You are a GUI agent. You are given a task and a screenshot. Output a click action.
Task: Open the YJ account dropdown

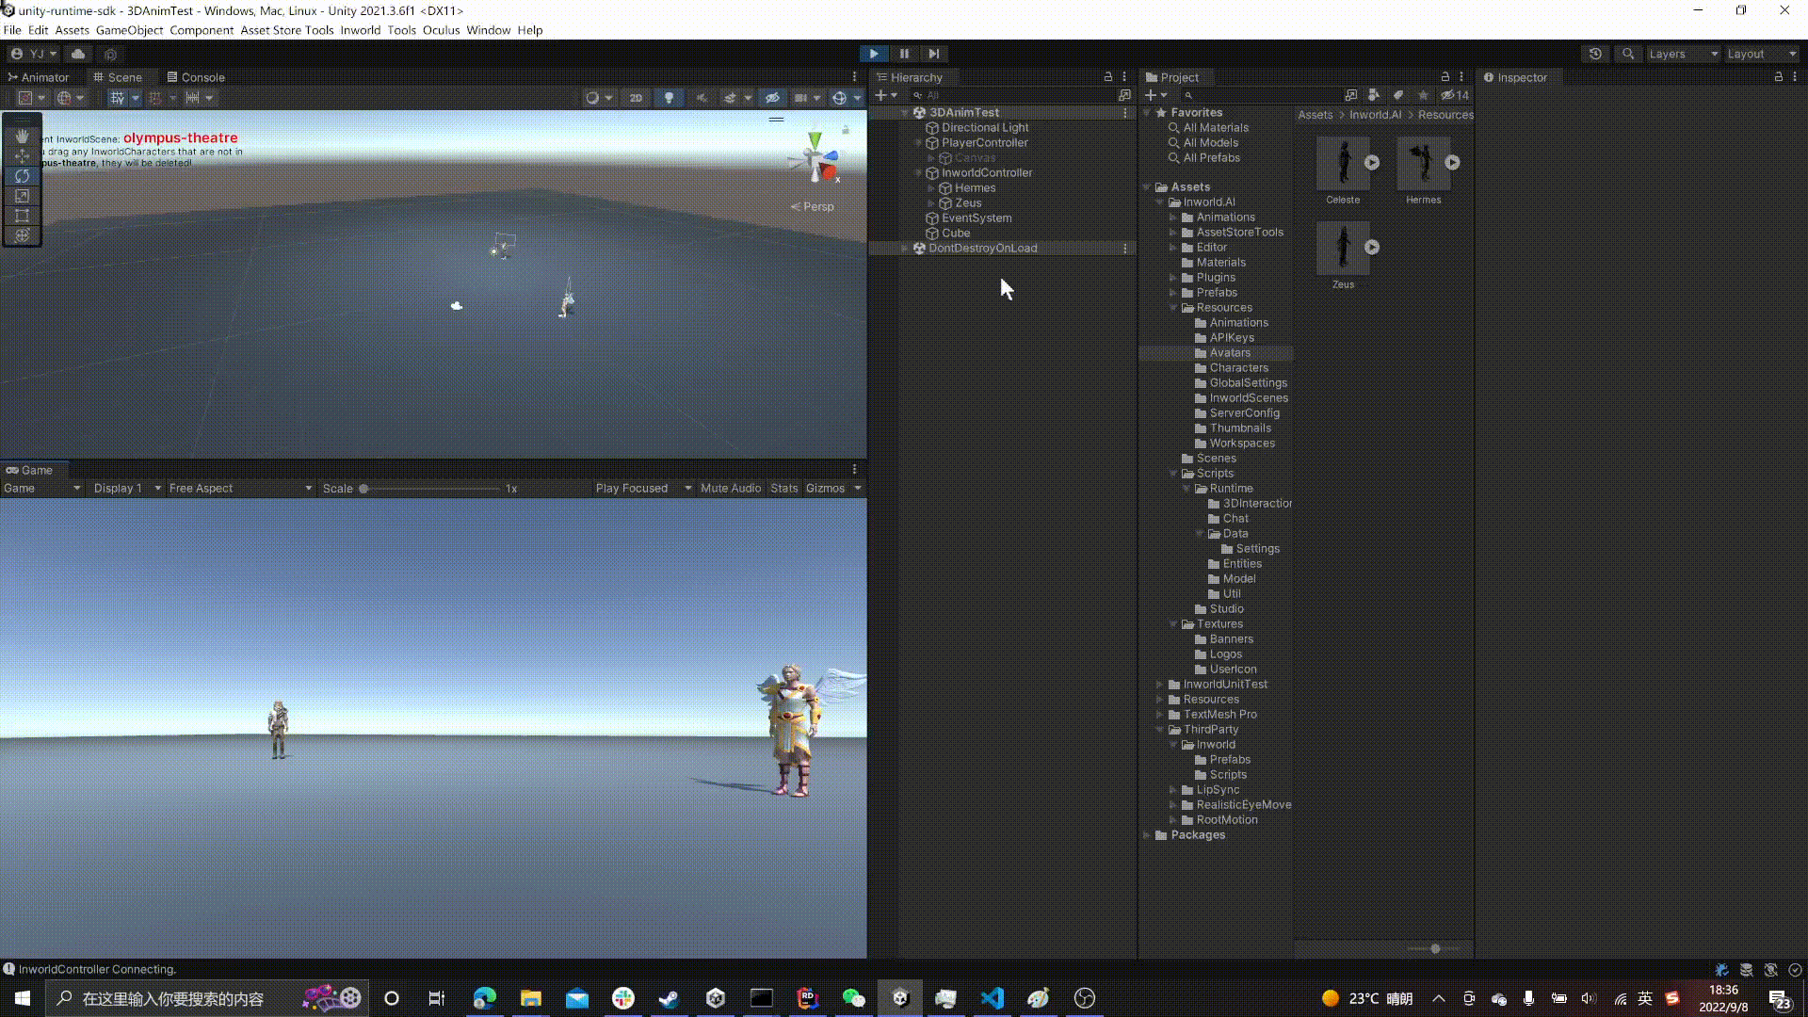(34, 54)
